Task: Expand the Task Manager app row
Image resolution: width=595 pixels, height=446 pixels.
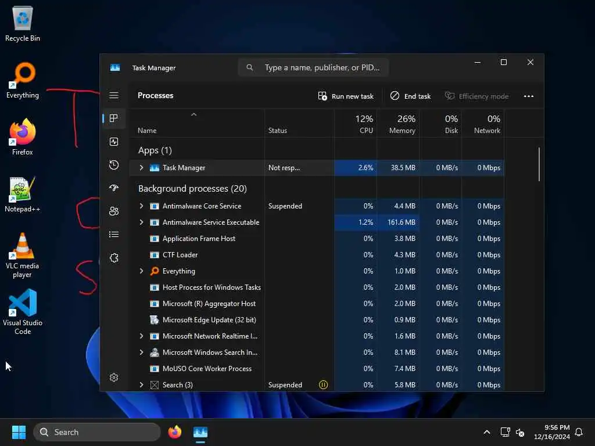Action: click(x=142, y=168)
